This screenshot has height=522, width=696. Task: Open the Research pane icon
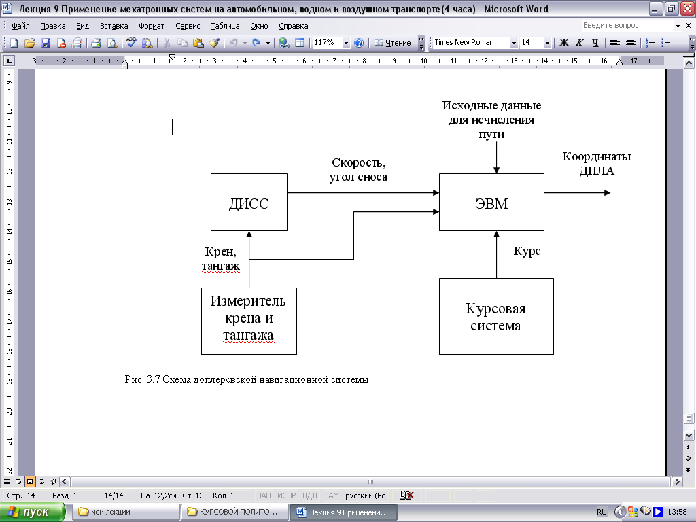pyautogui.click(x=147, y=43)
